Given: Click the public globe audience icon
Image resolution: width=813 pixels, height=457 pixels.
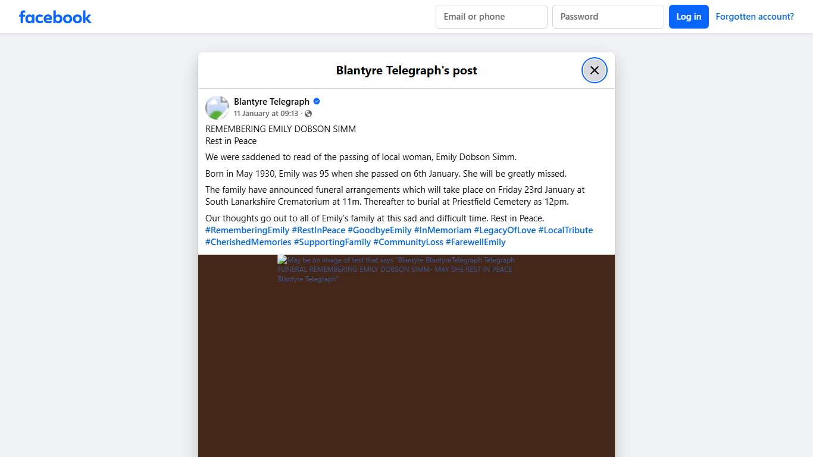Looking at the screenshot, I should pyautogui.click(x=308, y=114).
